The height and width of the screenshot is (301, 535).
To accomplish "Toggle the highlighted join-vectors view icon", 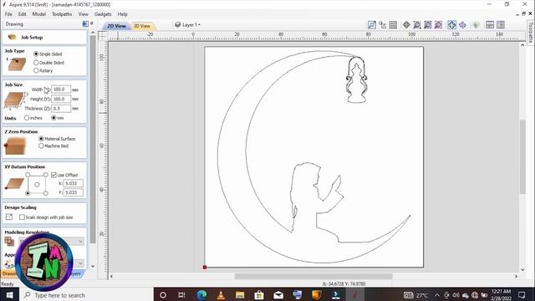I will (x=451, y=25).
